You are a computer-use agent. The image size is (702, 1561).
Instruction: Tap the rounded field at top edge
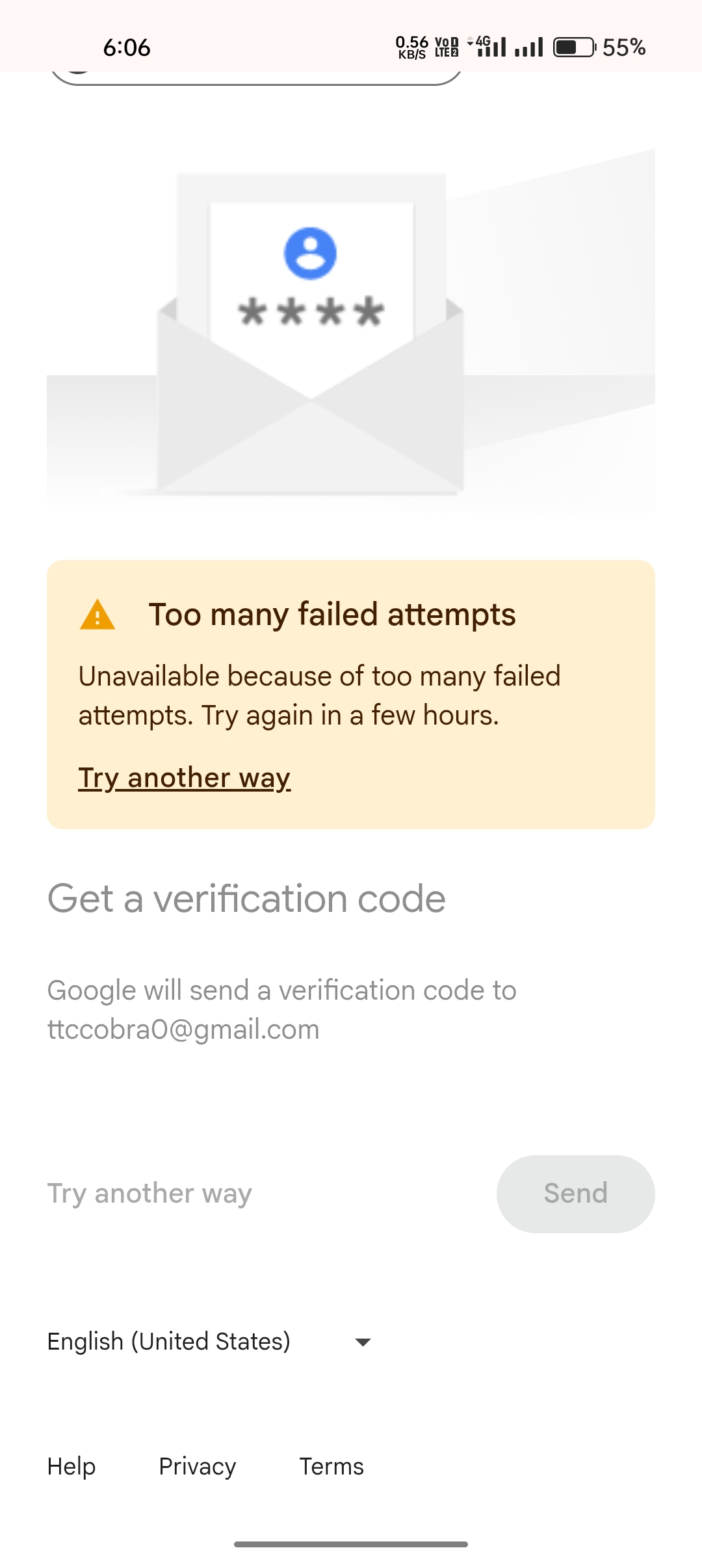tap(256, 79)
